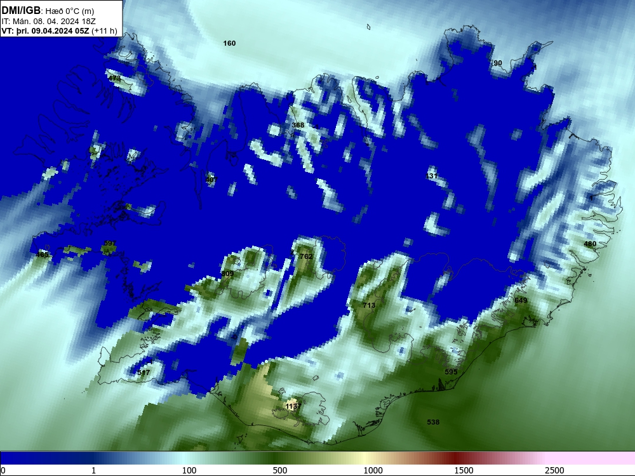Click the 2500 tick on the color scale

point(554,470)
